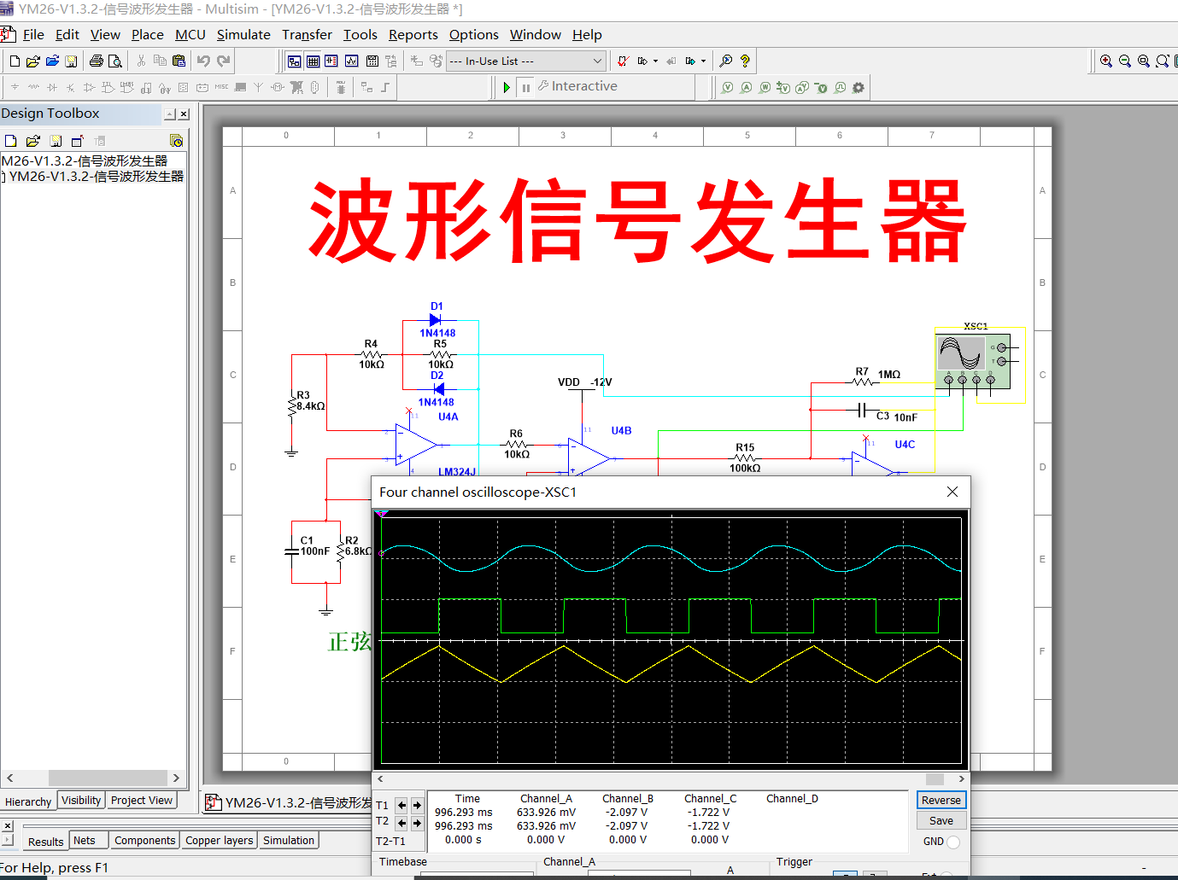Screen dimensions: 1178x880
Task: Click the Pause simulation icon
Action: coord(527,86)
